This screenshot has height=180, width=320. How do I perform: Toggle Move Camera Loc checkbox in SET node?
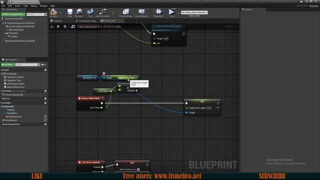click(138, 169)
